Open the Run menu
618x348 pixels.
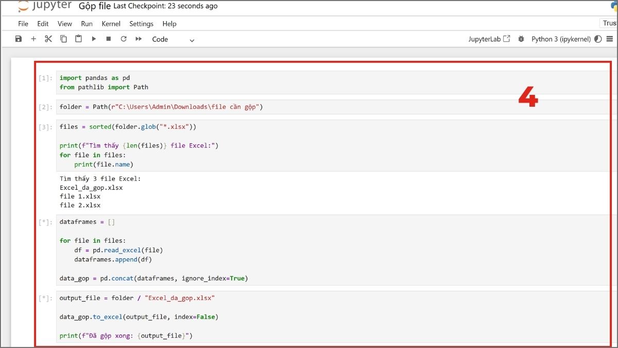tap(87, 24)
